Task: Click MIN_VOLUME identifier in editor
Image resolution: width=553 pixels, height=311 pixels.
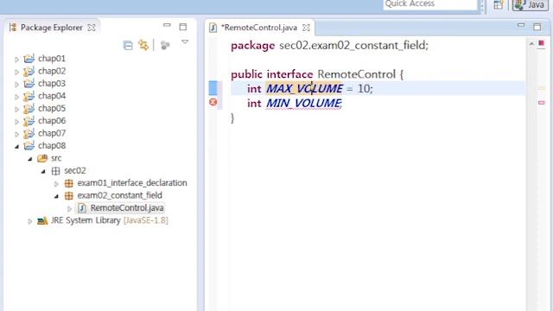Action: pyautogui.click(x=303, y=104)
